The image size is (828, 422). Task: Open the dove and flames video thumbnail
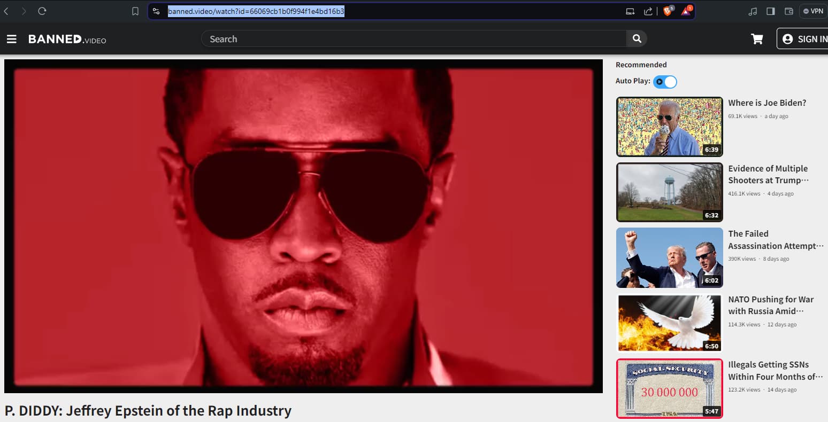[x=669, y=323]
